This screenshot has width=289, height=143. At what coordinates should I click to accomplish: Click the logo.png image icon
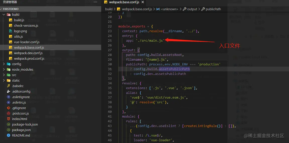[11, 31]
